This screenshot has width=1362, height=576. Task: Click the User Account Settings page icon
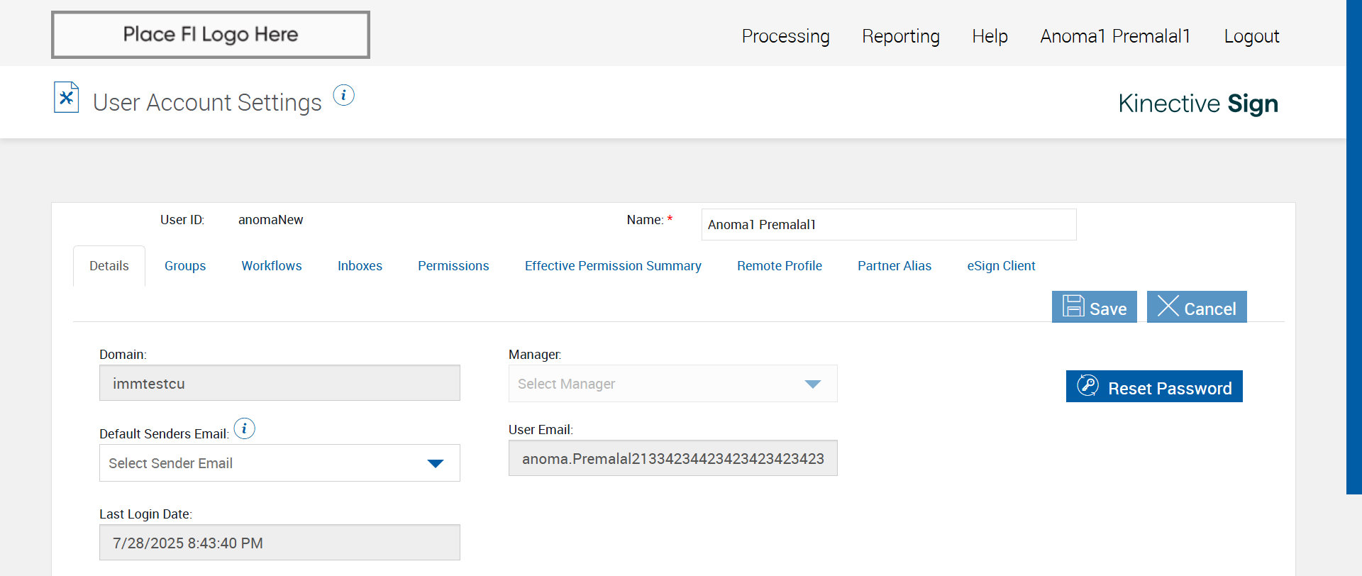67,98
